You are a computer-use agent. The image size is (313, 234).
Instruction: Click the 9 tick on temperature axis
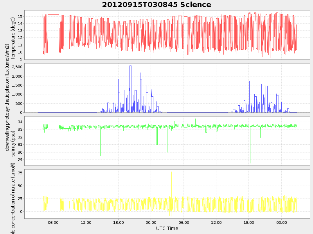[x=21, y=59]
